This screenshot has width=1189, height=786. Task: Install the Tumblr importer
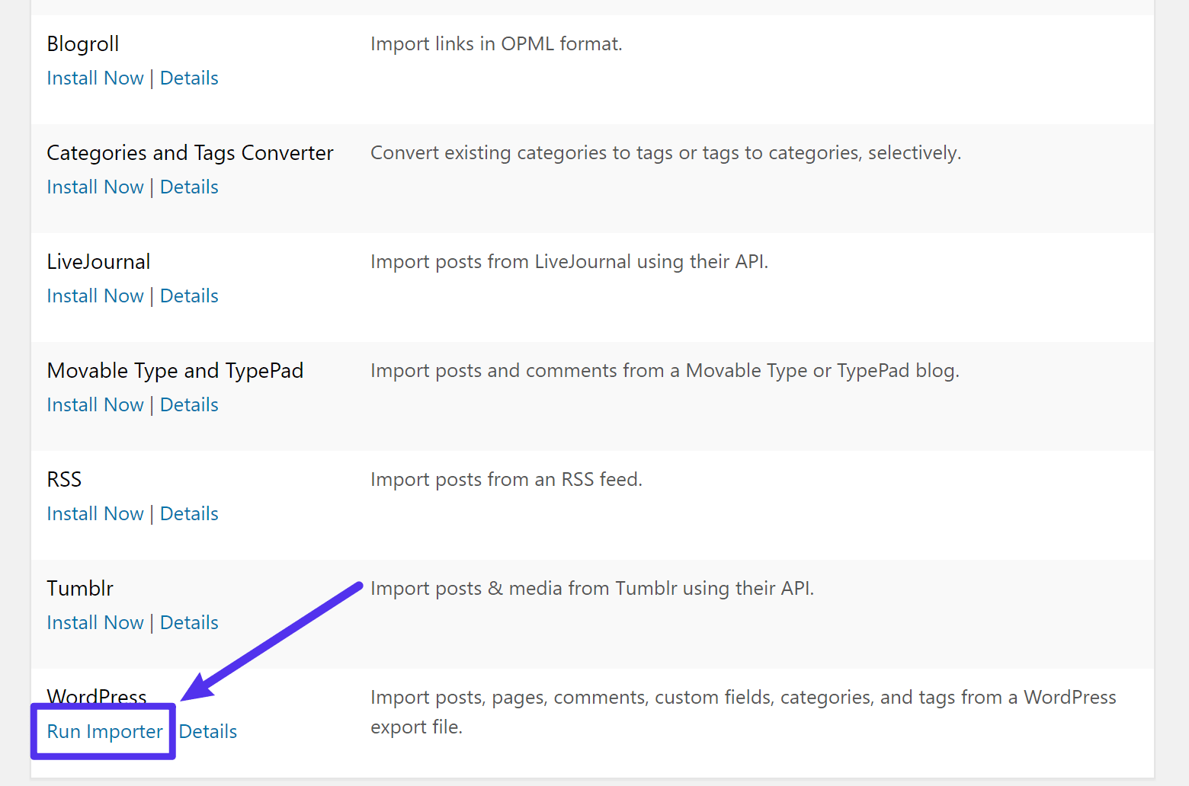[x=95, y=622]
